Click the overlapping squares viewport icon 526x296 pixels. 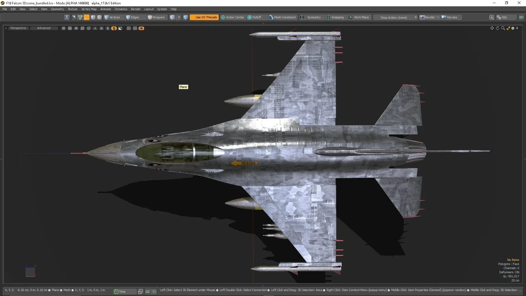pyautogui.click(x=89, y=28)
